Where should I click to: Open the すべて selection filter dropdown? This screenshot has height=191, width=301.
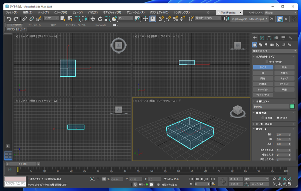pos(51,18)
